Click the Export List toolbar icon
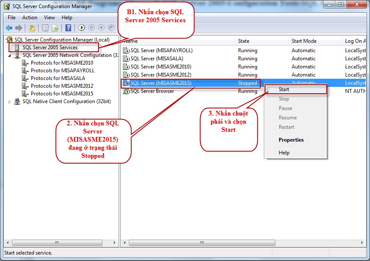Viewport: 370px width, 261px height. pyautogui.click(x=55, y=28)
